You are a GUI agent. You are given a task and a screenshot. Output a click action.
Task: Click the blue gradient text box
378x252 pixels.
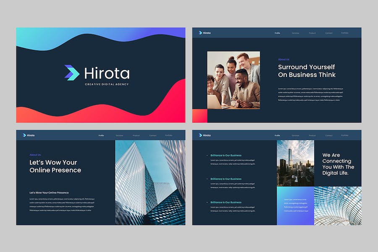[295, 206]
